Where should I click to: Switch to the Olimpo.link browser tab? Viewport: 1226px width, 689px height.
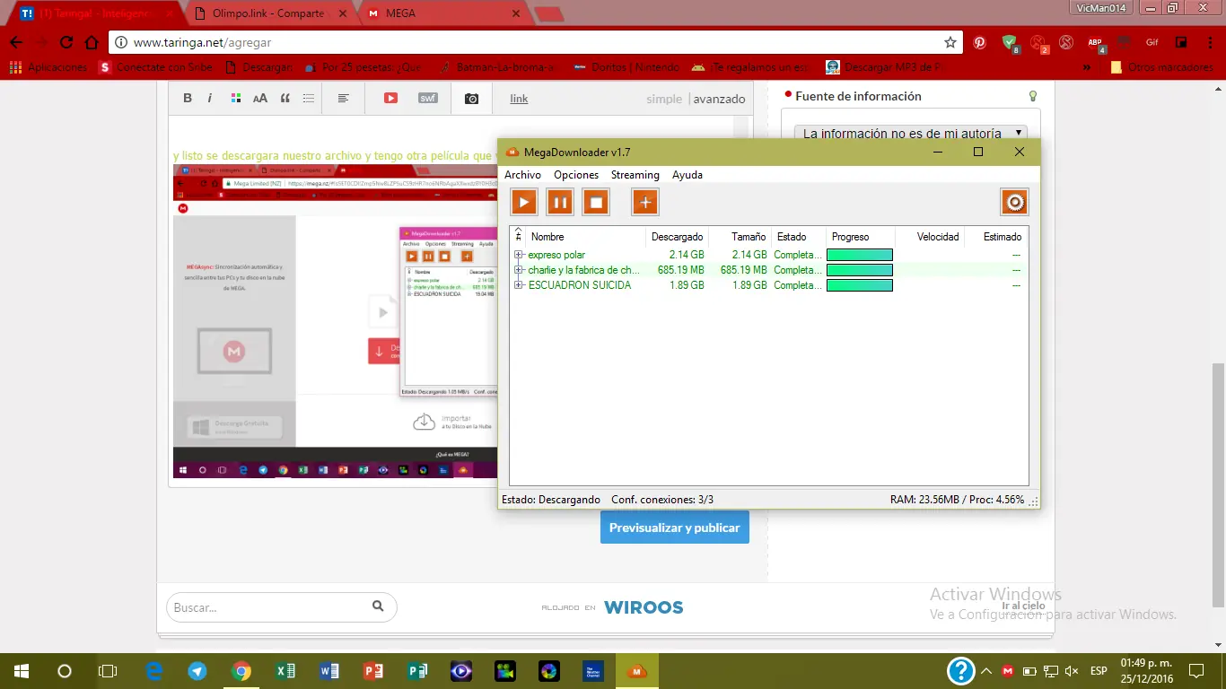click(270, 13)
